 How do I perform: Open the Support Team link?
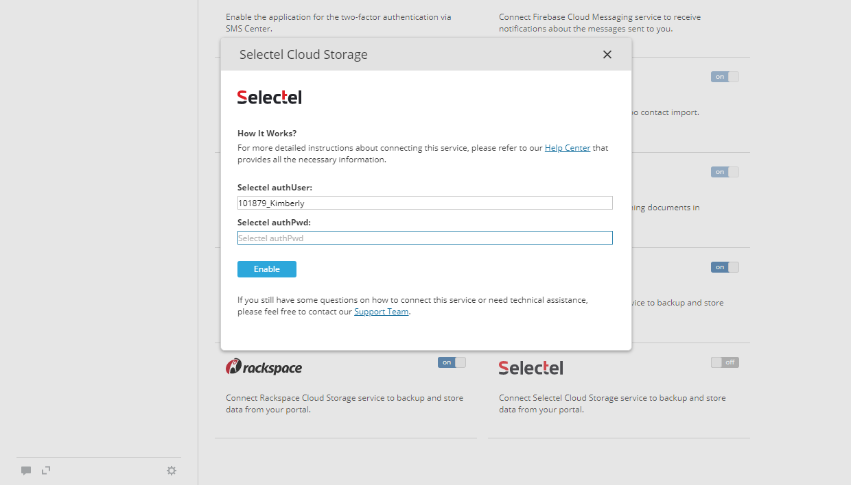[382, 312]
